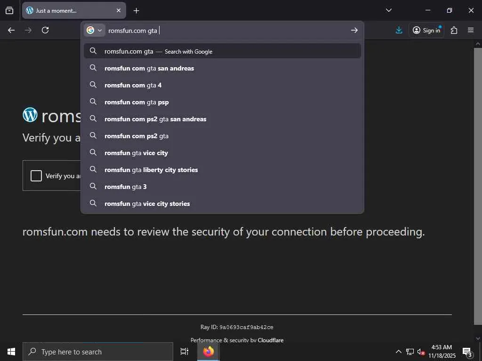482x361 pixels.
Task: Click the Cloudflare link in footer
Action: pos(271,340)
